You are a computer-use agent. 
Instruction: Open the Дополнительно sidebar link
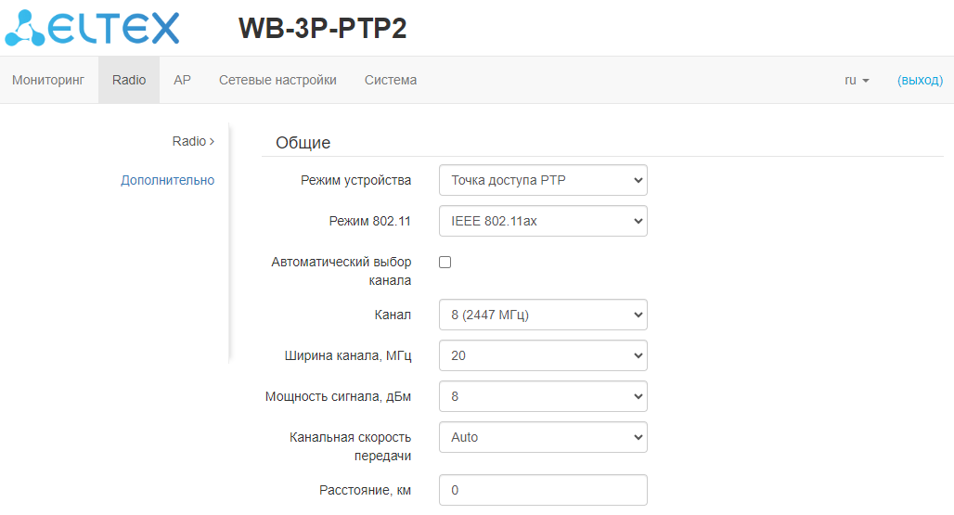click(167, 180)
